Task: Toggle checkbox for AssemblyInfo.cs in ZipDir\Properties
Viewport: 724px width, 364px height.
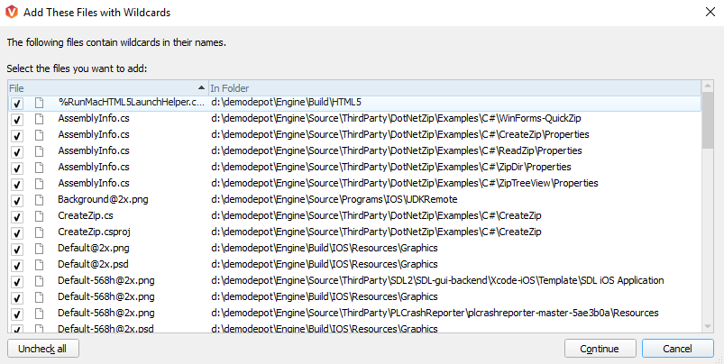Action: 17,168
